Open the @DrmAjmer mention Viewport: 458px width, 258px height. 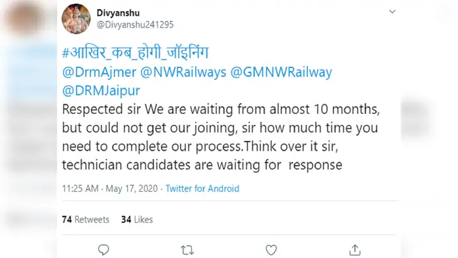(x=99, y=72)
